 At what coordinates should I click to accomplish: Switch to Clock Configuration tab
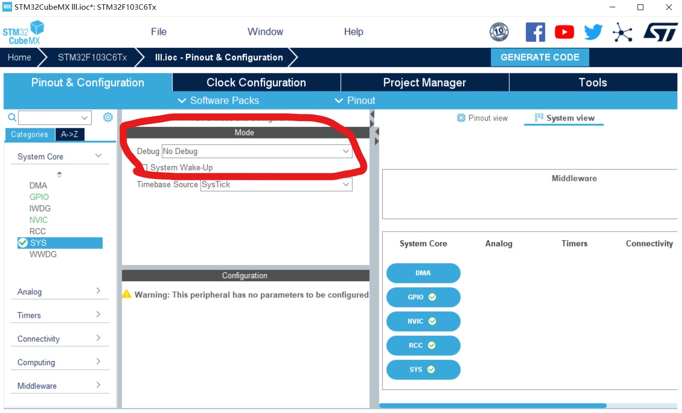[256, 83]
